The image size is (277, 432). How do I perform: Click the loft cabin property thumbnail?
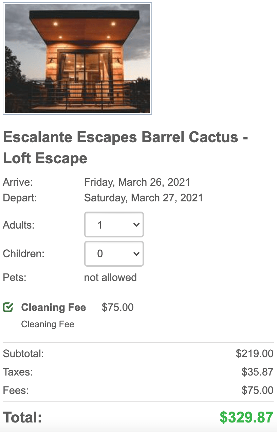tap(77, 59)
